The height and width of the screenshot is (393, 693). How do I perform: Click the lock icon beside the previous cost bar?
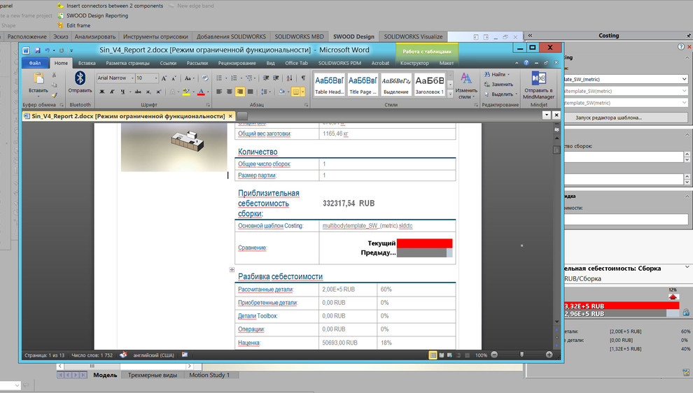click(686, 313)
